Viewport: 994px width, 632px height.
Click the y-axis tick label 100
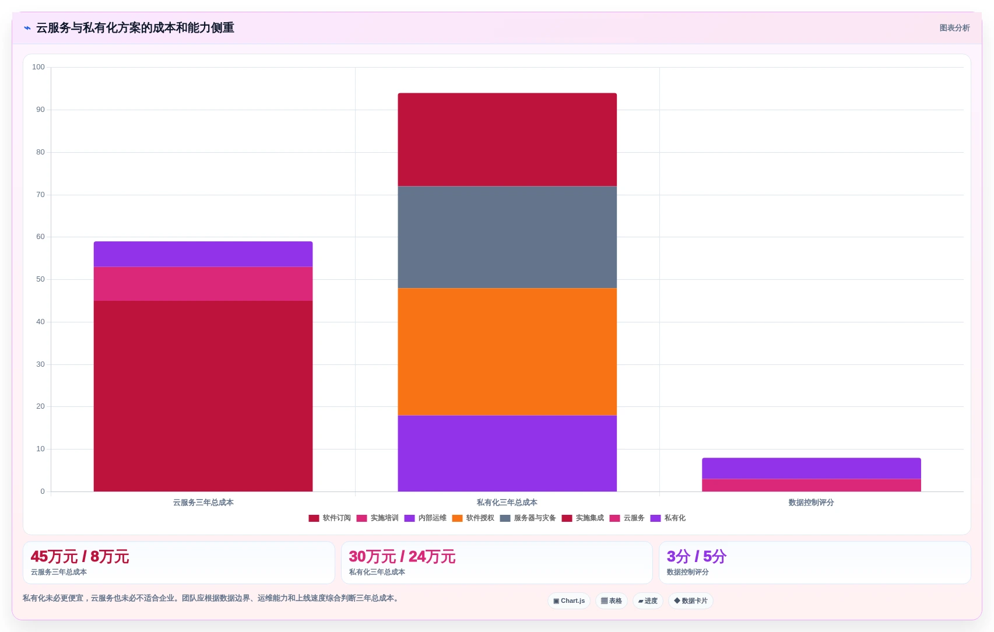(38, 67)
